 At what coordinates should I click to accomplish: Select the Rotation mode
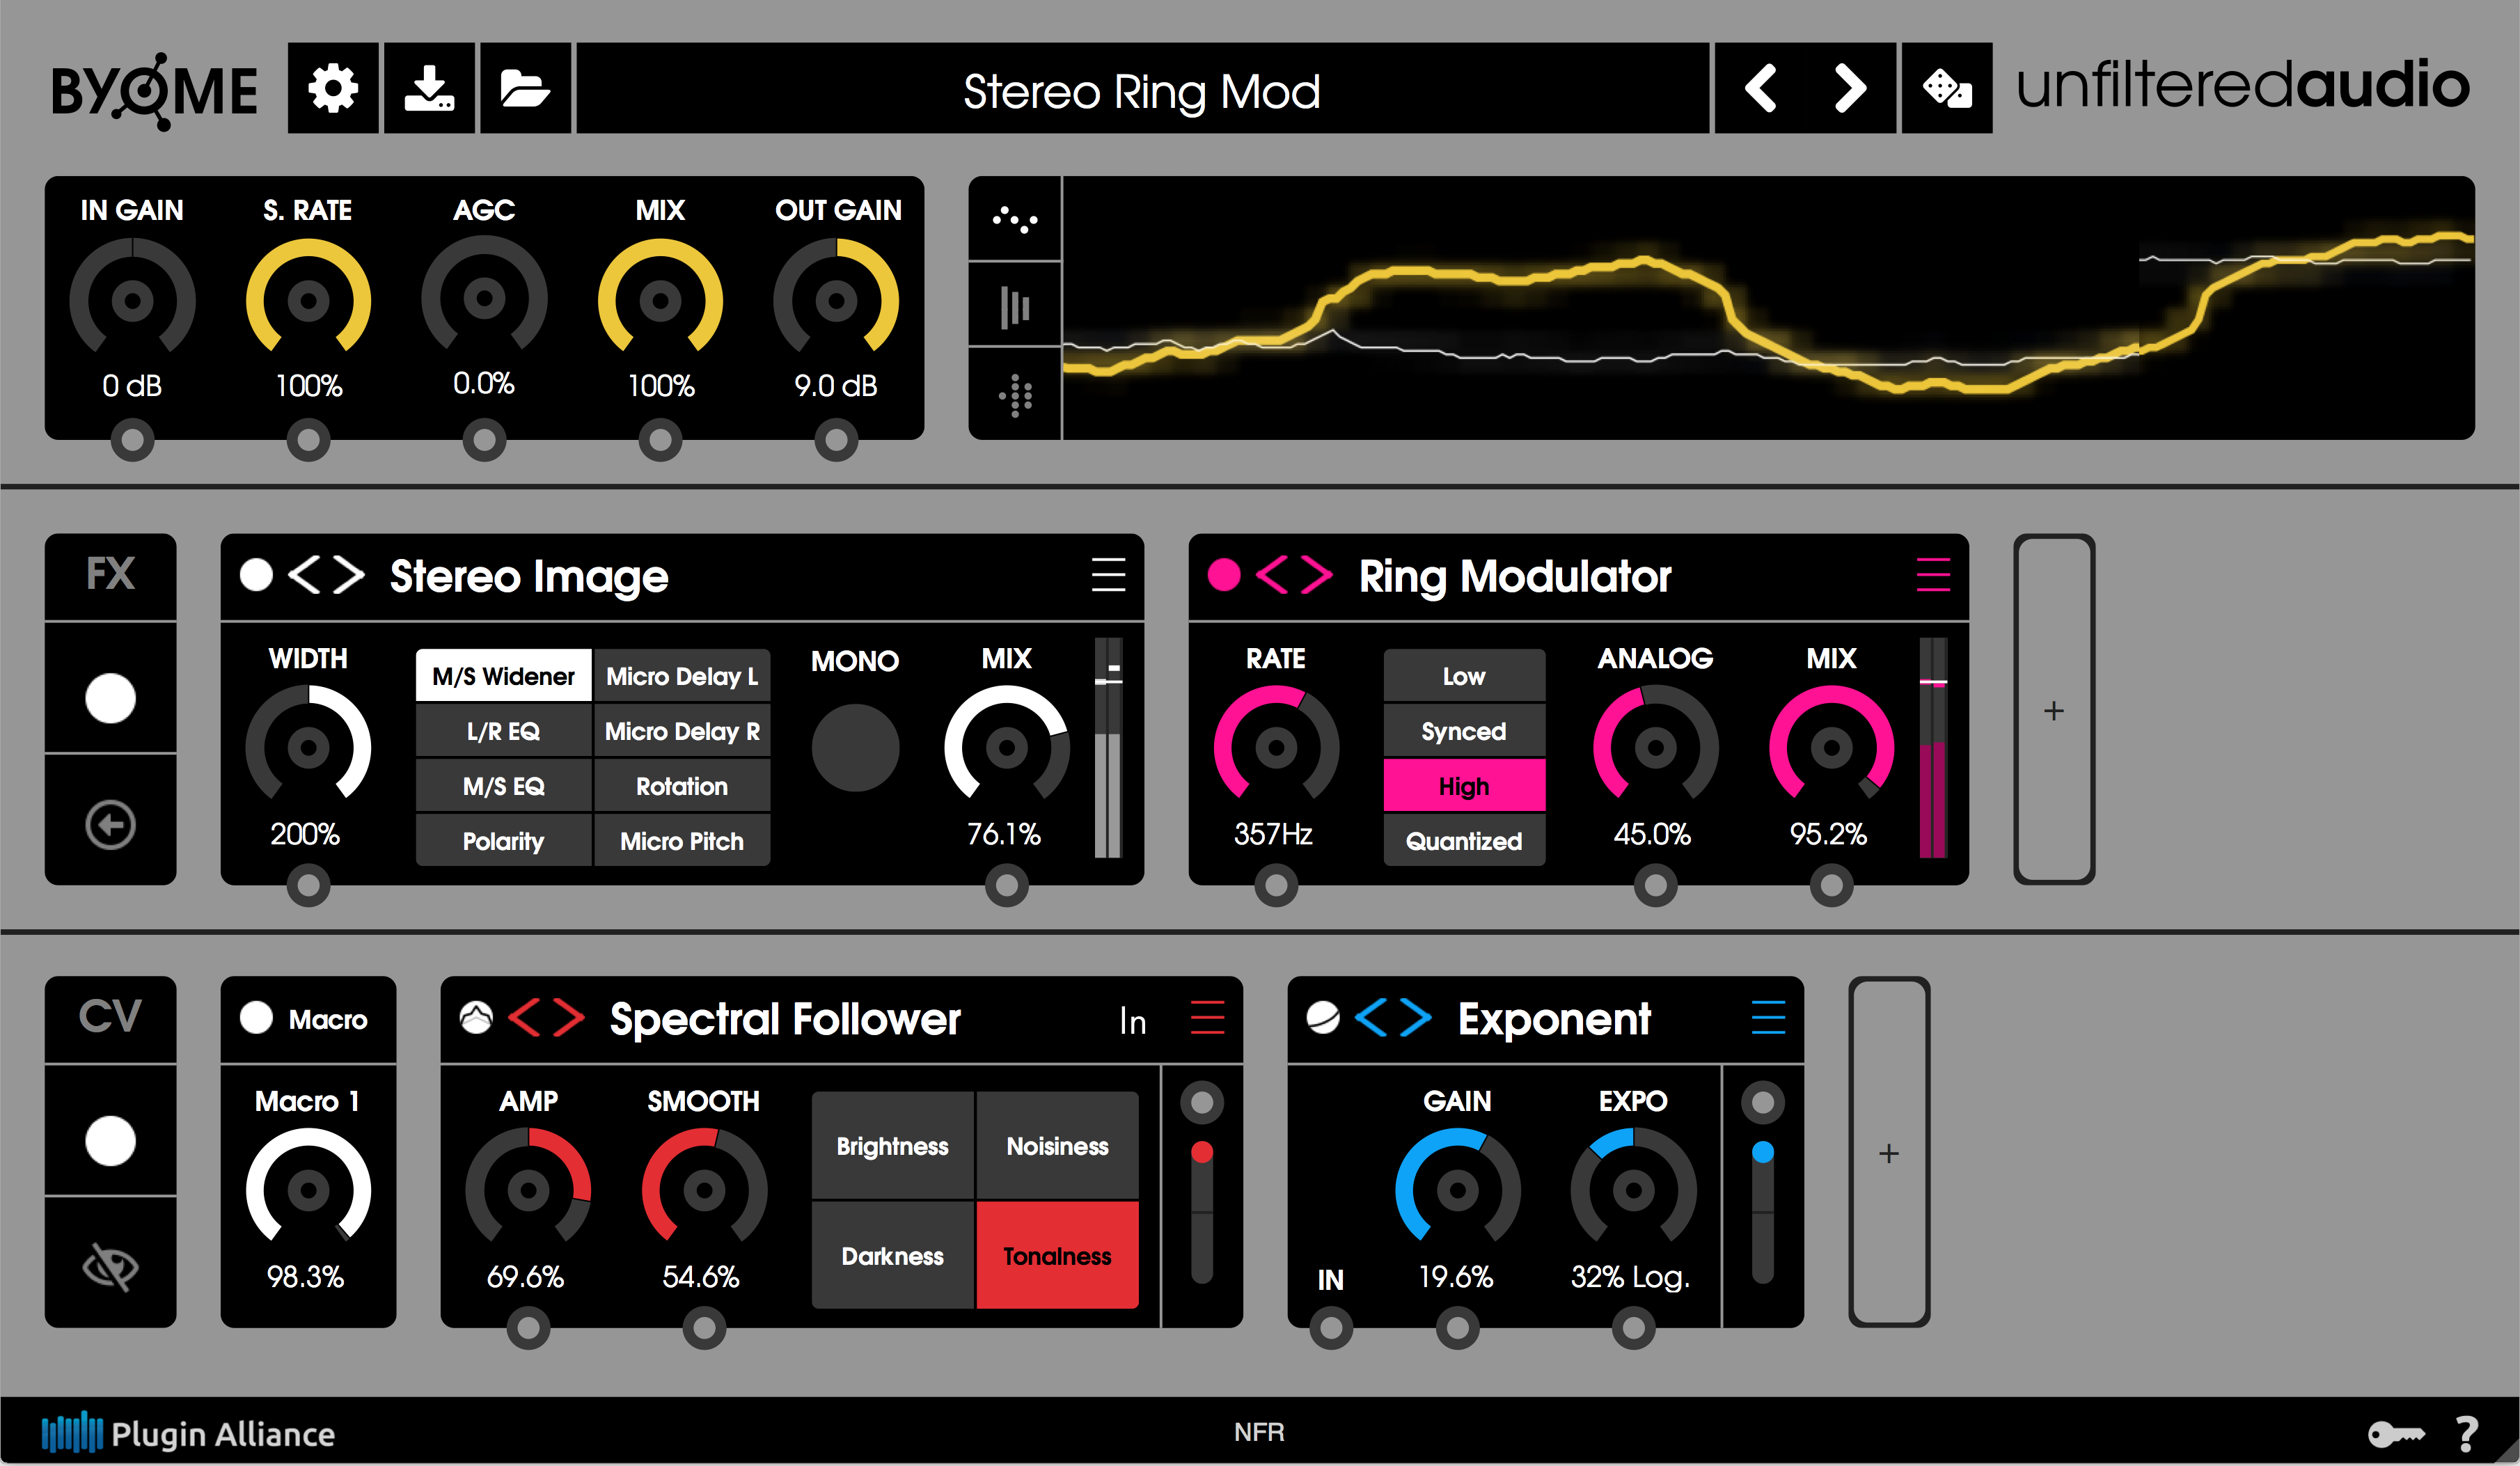coord(682,786)
